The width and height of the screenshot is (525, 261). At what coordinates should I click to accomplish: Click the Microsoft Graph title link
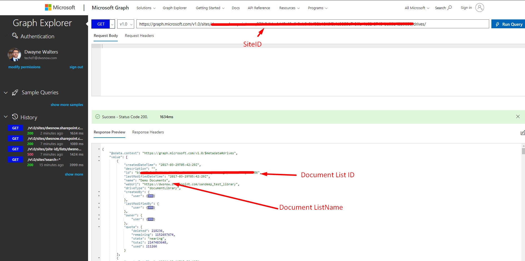click(110, 7)
